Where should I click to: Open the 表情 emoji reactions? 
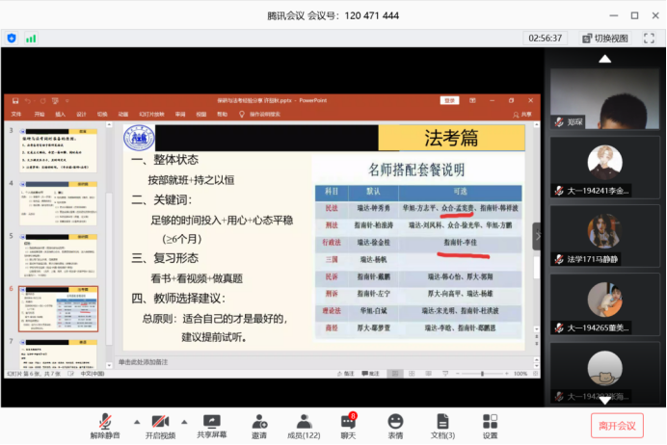tap(395, 425)
